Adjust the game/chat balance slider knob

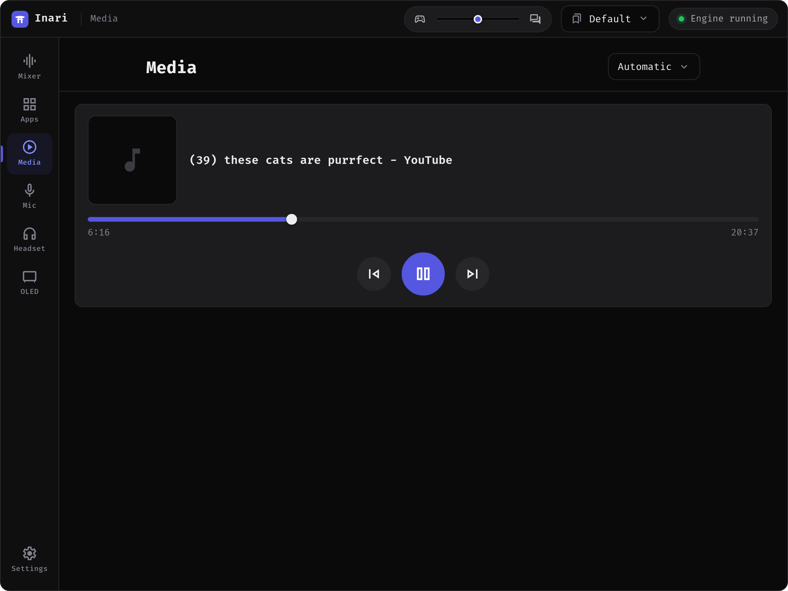478,19
